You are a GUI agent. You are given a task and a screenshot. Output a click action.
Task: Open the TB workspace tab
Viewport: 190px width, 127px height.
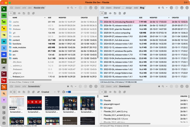coord(4,35)
